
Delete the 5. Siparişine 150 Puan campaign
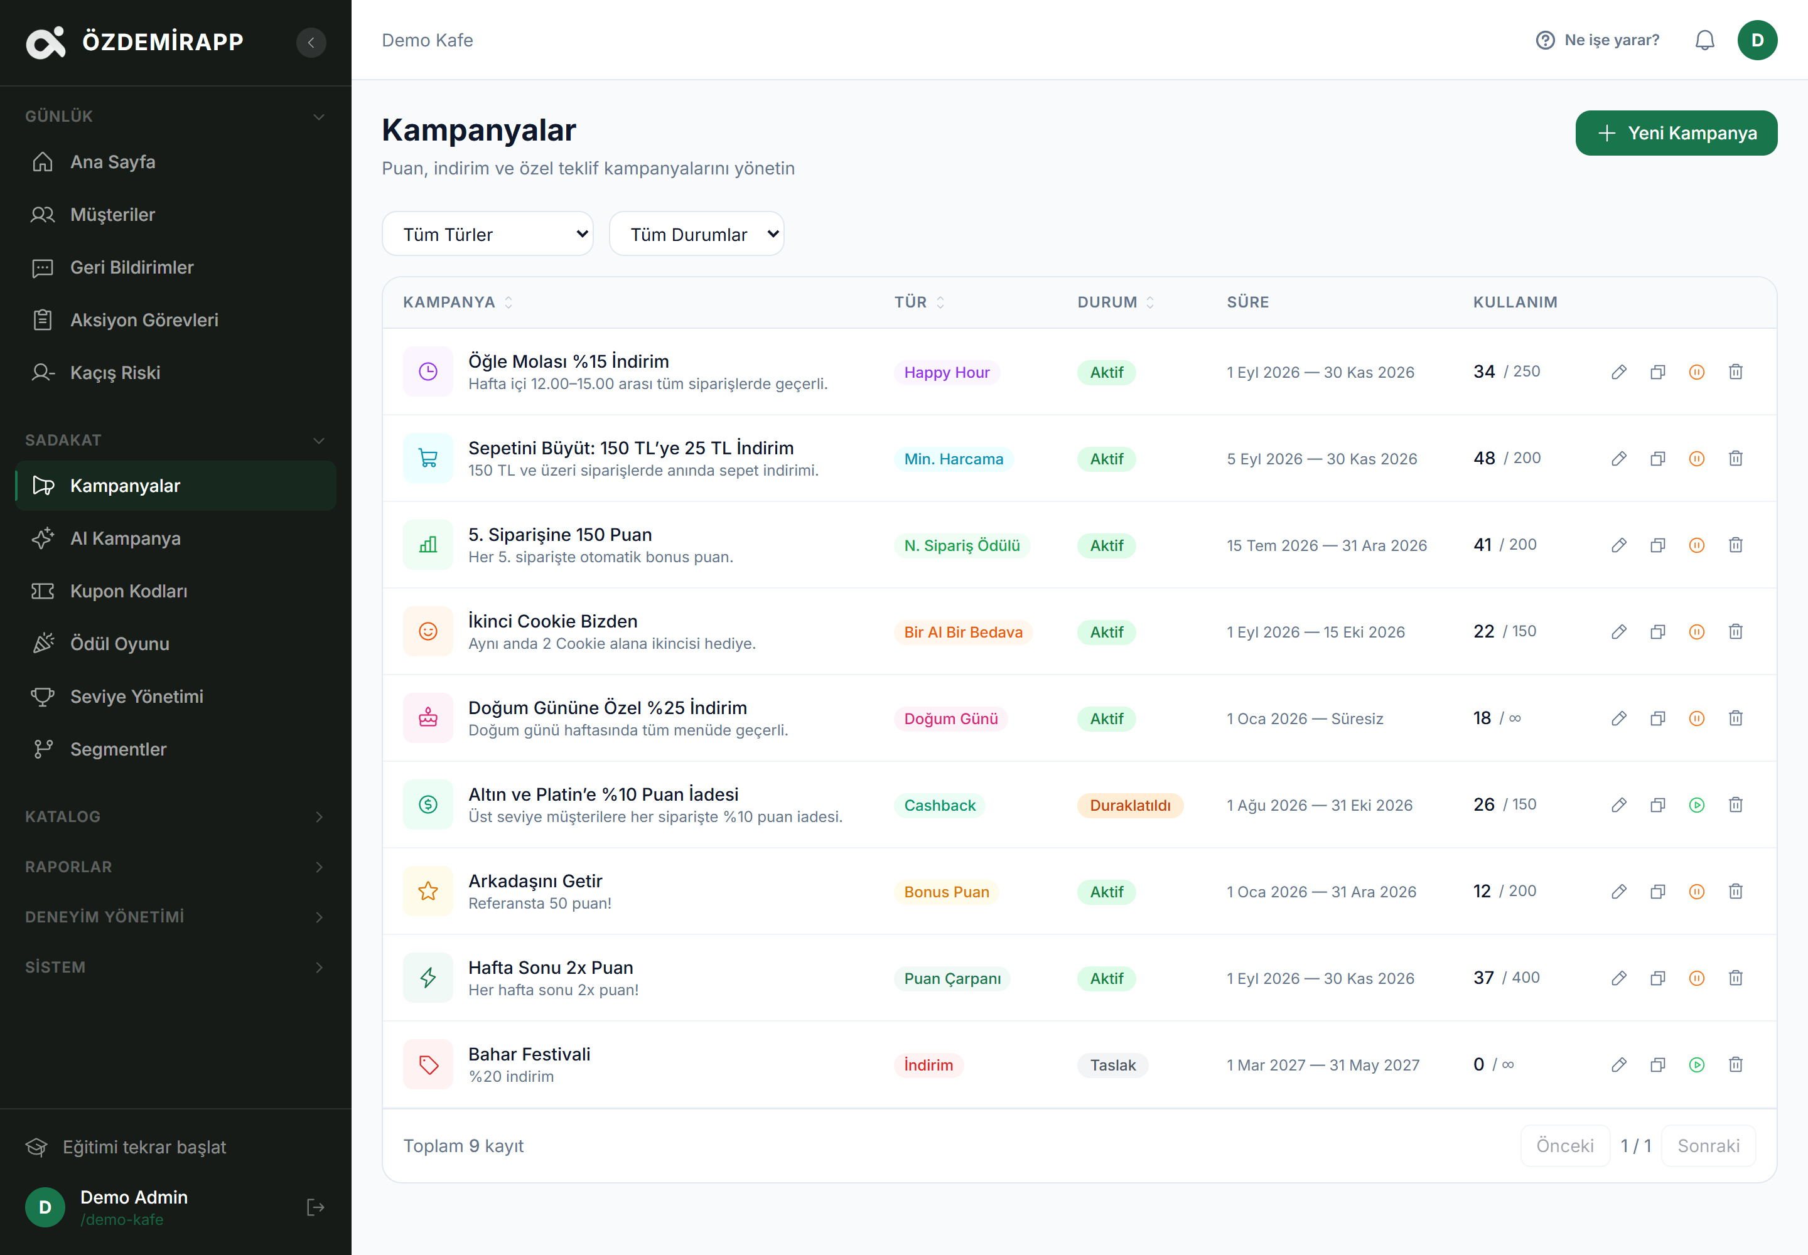pos(1736,545)
